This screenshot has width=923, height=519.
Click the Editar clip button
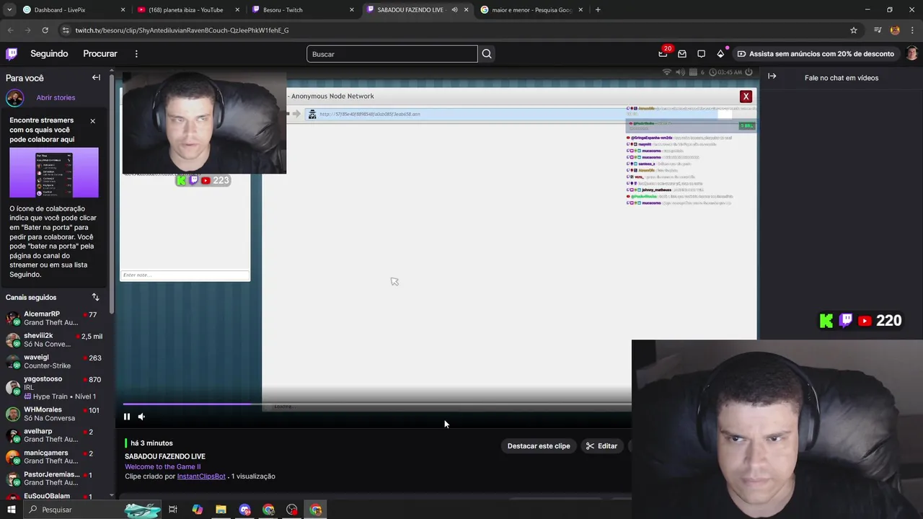tap(601, 446)
